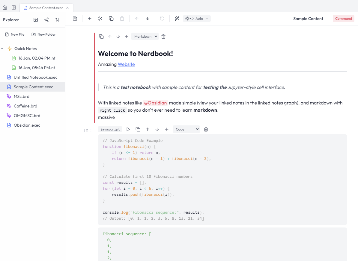
Task: Open Caffeine.brd board file
Action: (x=32, y=106)
